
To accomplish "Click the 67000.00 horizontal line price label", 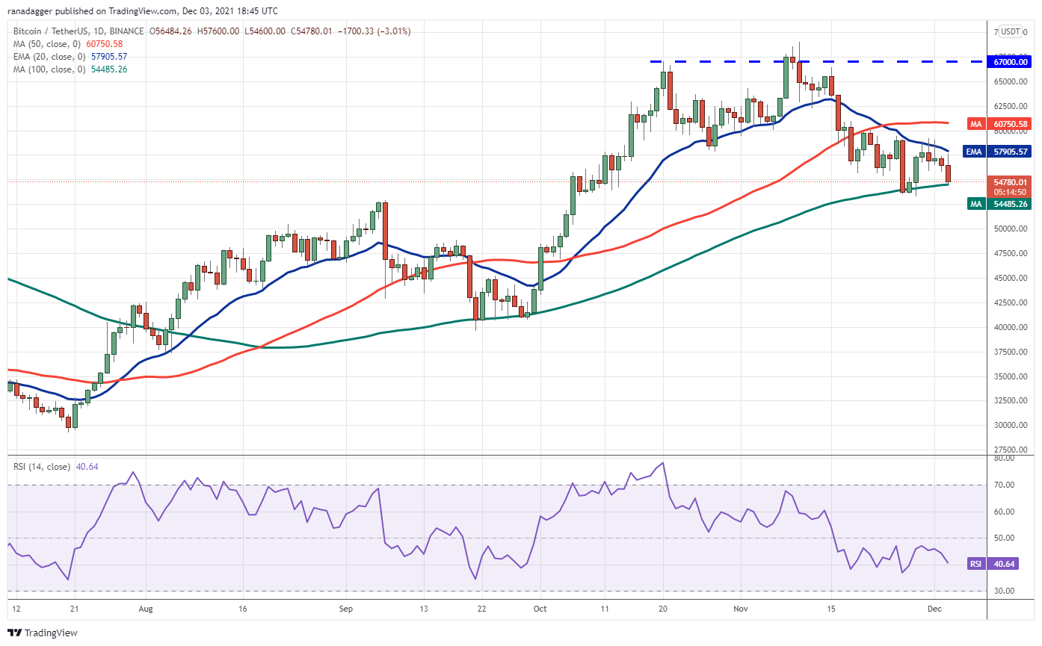I will (1011, 62).
